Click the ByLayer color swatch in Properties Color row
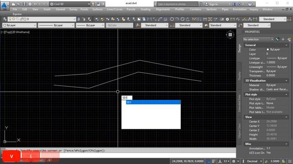 point(267,50)
